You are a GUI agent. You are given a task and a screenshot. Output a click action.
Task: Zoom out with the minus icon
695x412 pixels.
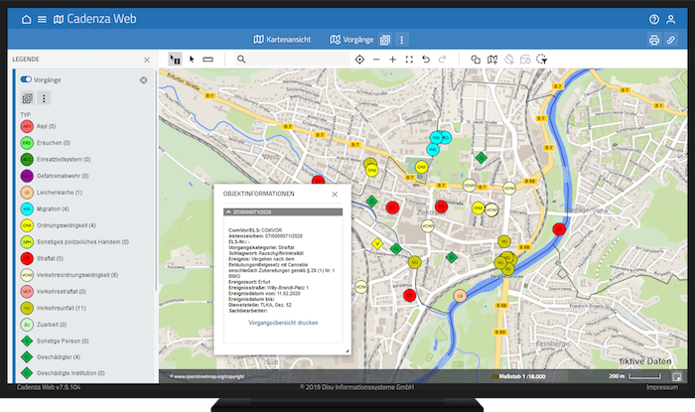pos(376,60)
